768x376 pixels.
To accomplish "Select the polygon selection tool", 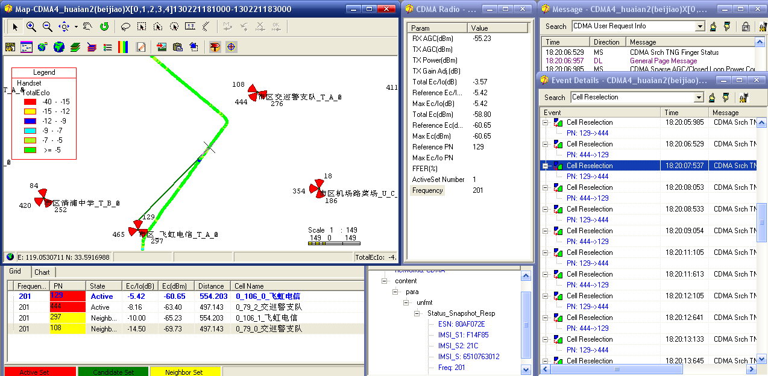I will [x=158, y=27].
